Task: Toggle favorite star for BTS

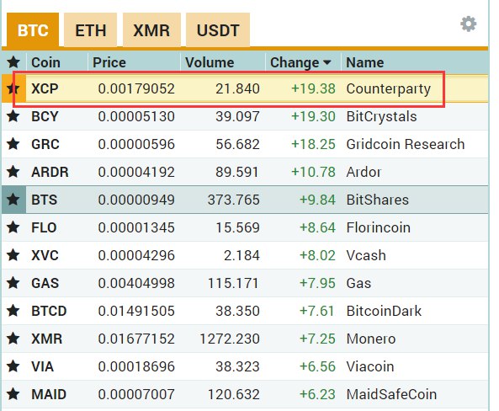Action: pos(13,200)
